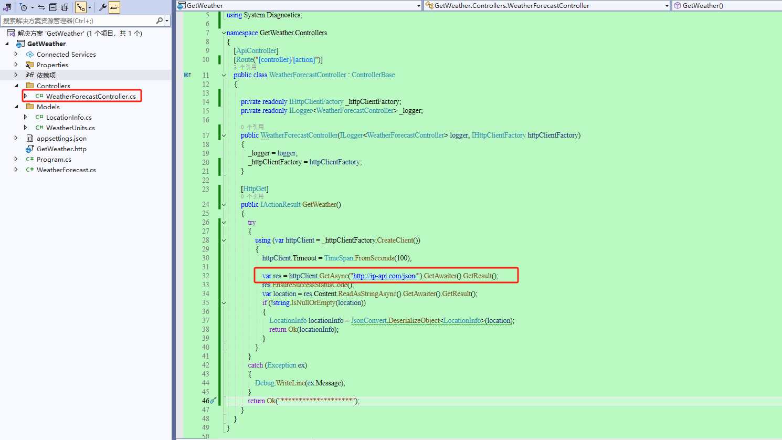Collapse the if block at line 35
Screen dimensions: 782x440
[x=224, y=303]
